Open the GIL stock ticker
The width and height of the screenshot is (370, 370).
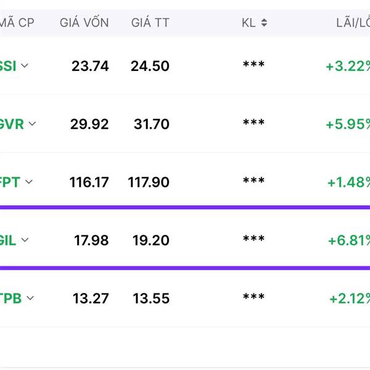click(8, 240)
